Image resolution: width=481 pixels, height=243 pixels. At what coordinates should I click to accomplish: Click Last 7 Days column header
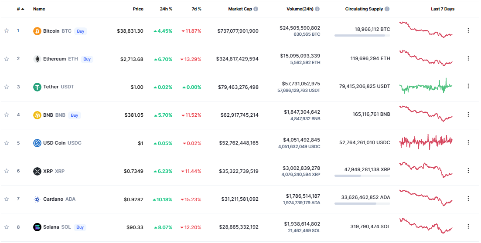443,9
